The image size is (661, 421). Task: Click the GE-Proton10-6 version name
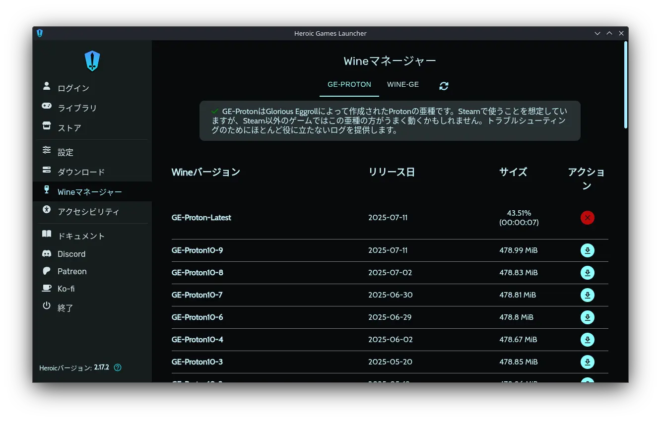click(198, 317)
